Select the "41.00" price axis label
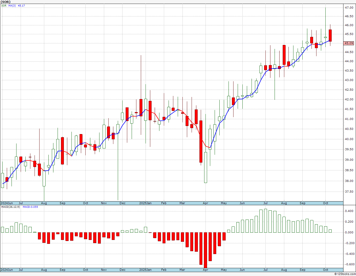This screenshot has height=276, width=356. tap(349, 119)
